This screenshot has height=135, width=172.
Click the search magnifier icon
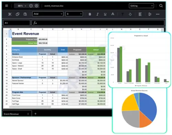coord(161,6)
